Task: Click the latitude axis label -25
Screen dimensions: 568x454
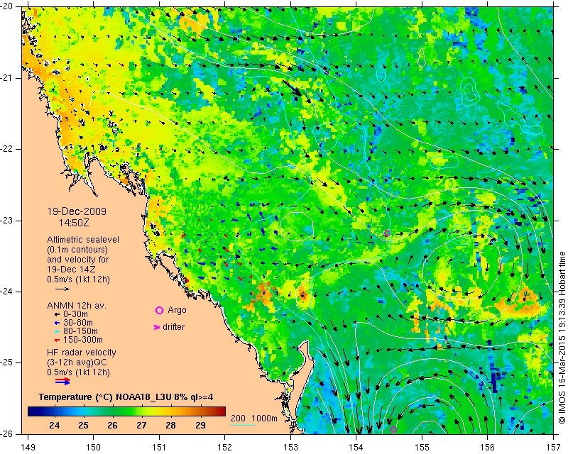Action: [6, 362]
